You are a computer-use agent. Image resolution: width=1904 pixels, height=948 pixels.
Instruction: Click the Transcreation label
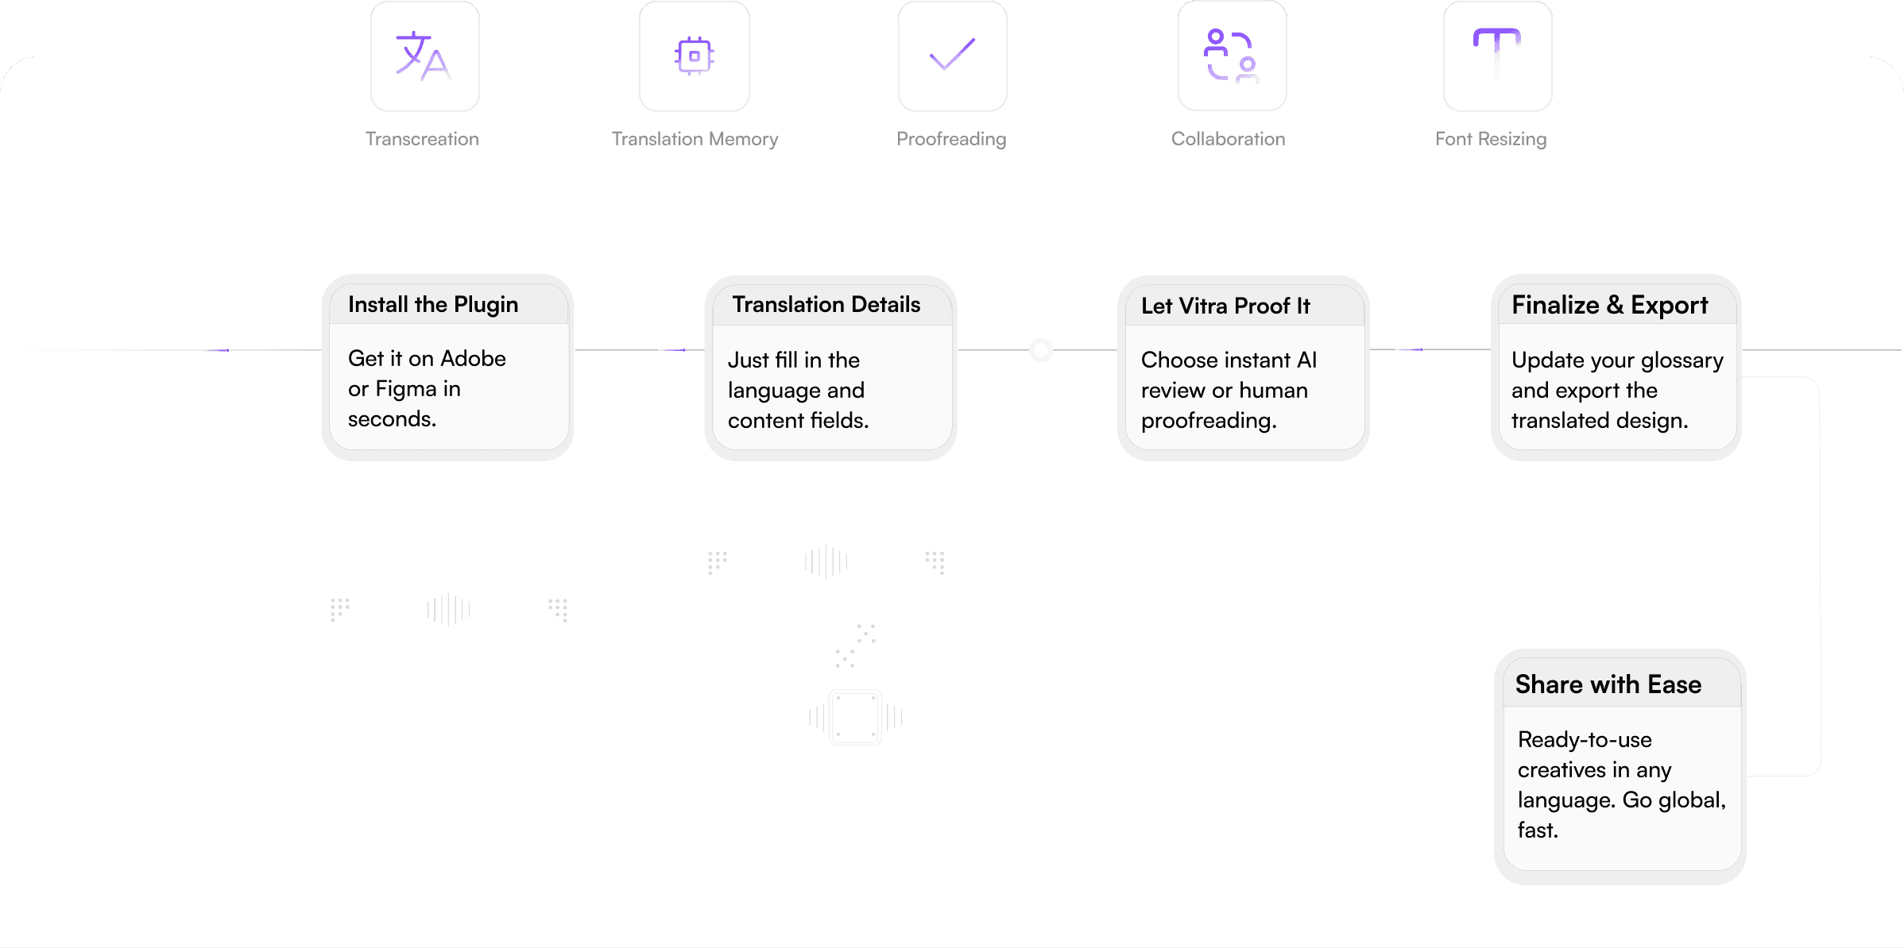[422, 139]
